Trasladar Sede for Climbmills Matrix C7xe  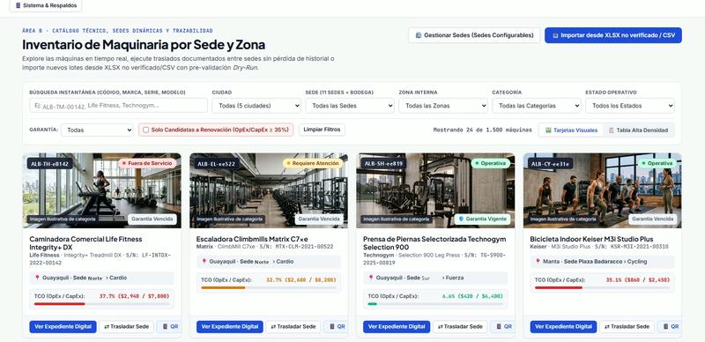coord(293,327)
